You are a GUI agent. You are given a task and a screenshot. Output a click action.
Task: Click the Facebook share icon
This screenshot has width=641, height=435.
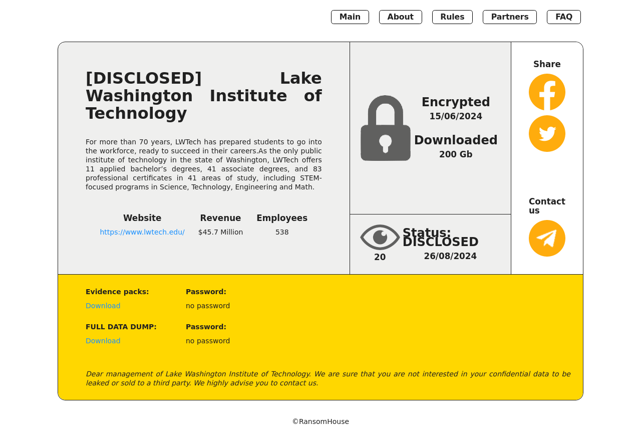click(547, 92)
